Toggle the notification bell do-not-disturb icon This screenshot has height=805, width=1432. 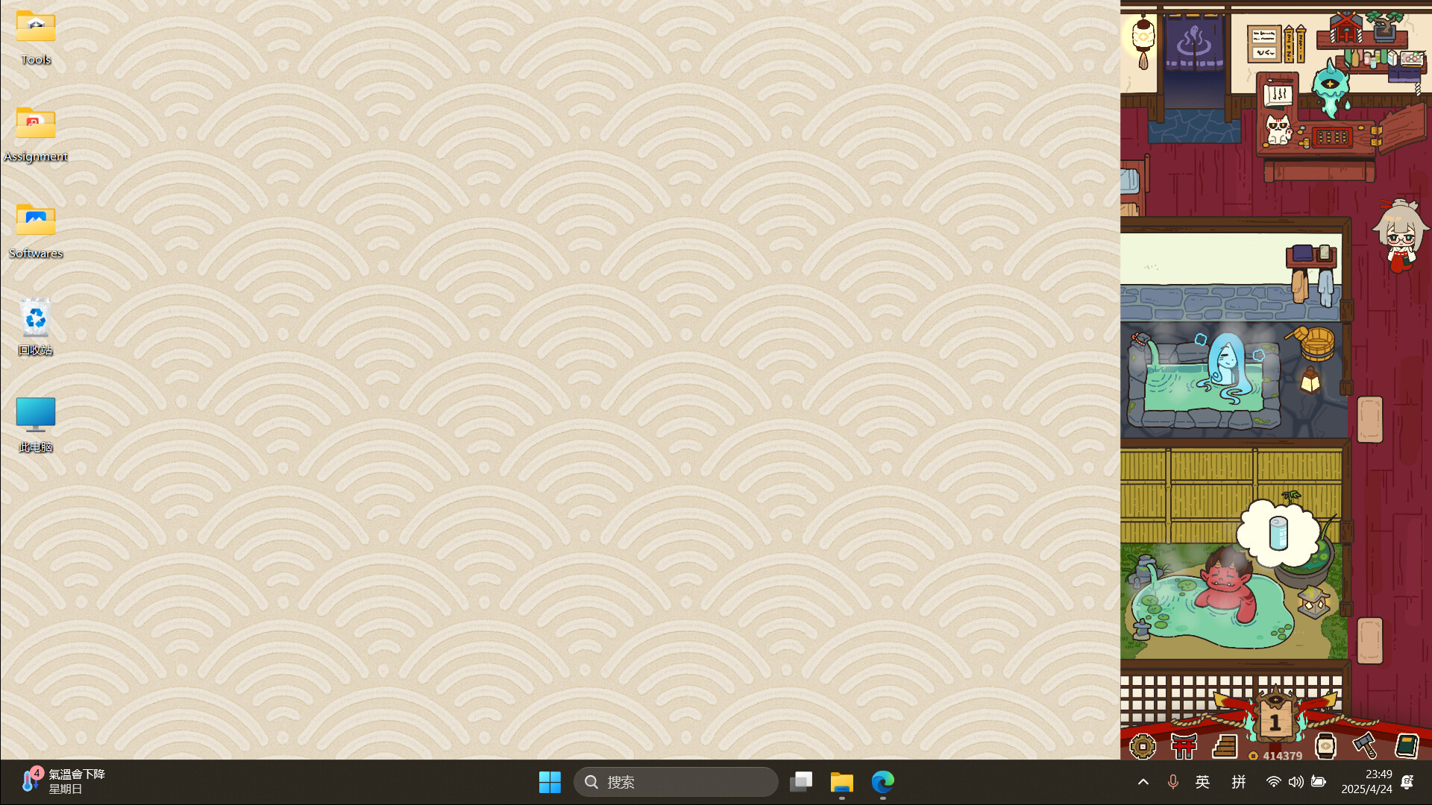[1407, 782]
